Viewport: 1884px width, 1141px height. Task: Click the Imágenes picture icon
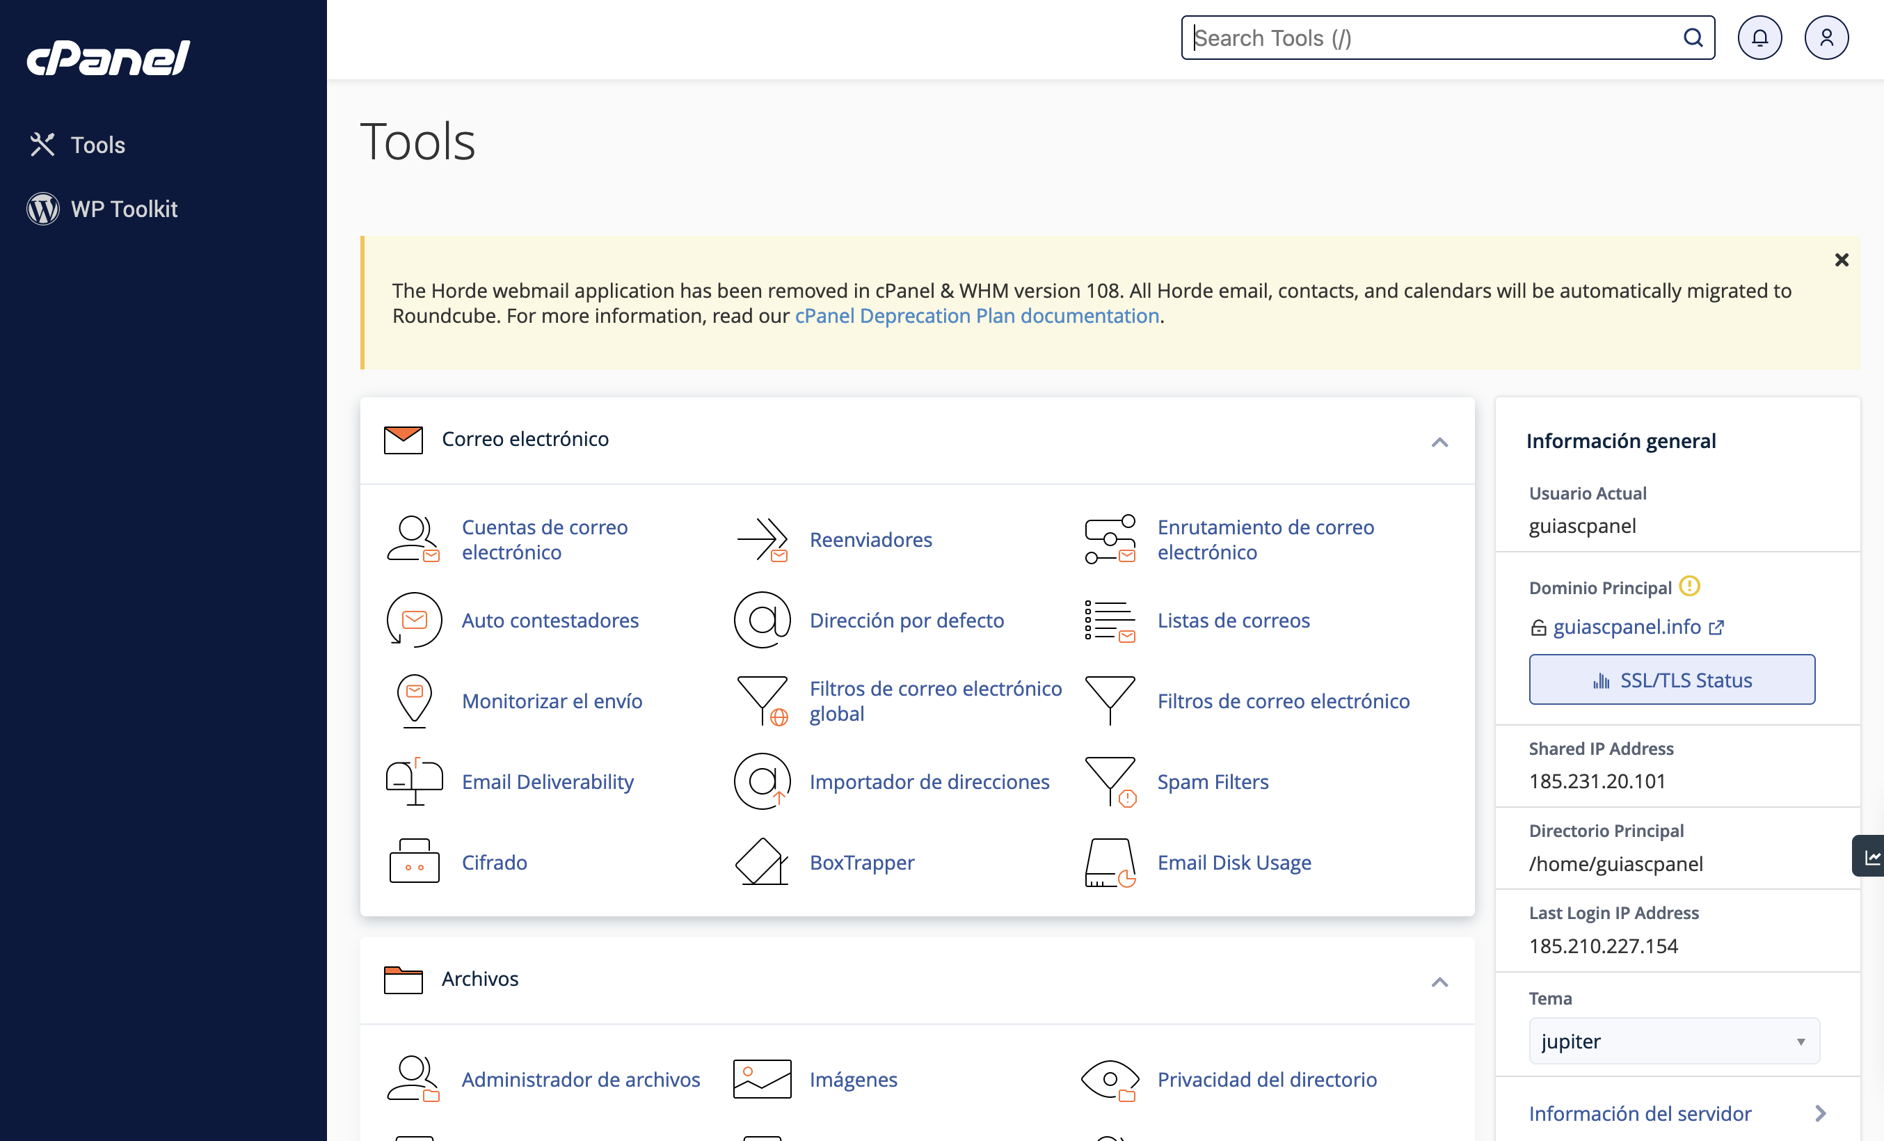[762, 1079]
